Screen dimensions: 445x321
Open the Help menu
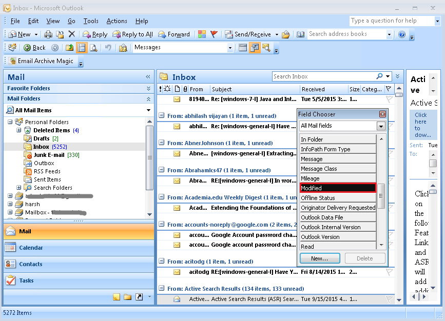[x=142, y=21]
